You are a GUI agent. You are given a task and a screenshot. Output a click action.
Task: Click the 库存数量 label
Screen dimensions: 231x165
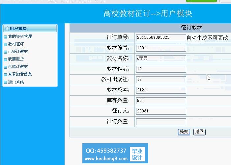point(118,100)
